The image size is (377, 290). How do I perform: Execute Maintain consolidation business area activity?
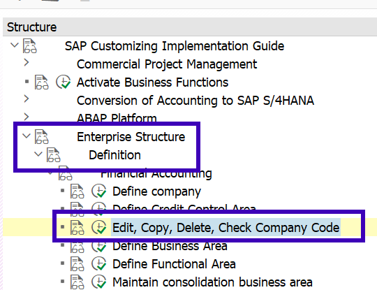tap(99, 282)
